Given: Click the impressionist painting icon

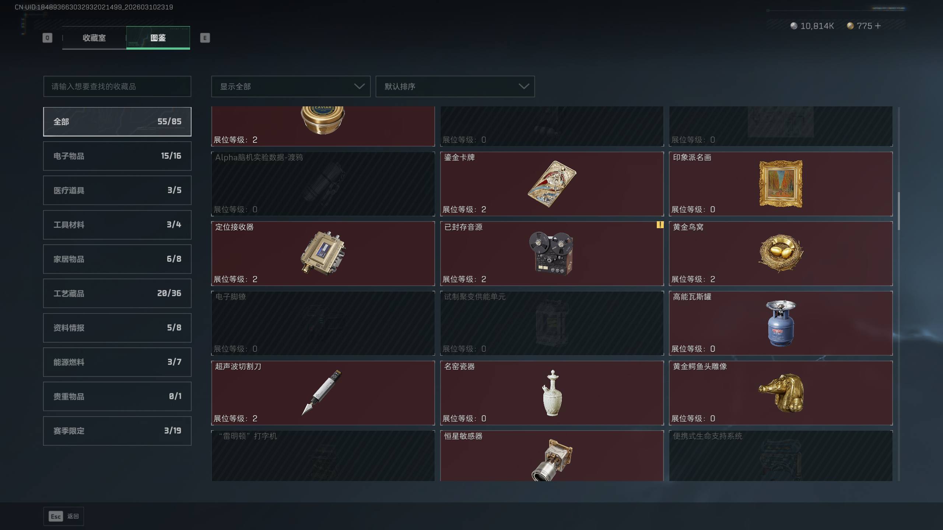Looking at the screenshot, I should [781, 184].
